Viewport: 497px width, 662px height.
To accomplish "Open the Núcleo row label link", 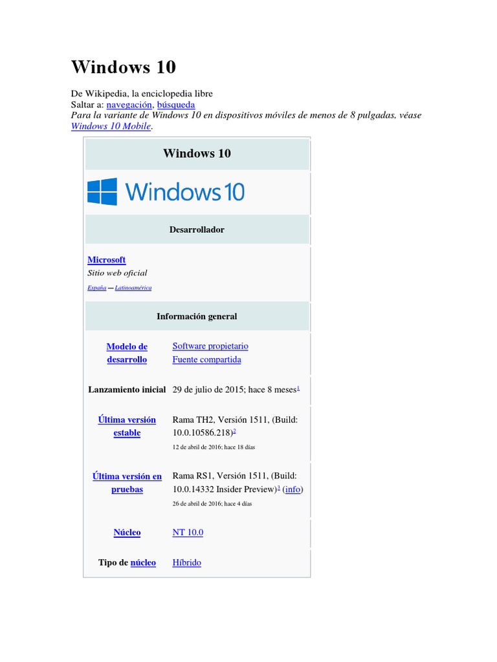I will [x=127, y=533].
